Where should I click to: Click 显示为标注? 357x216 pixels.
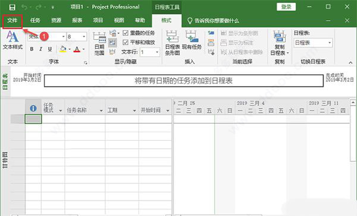click(237, 43)
